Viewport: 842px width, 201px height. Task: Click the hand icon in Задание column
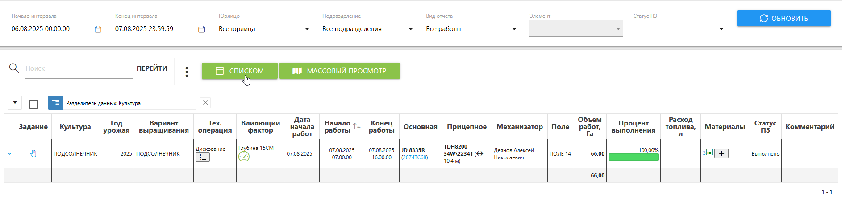(33, 154)
